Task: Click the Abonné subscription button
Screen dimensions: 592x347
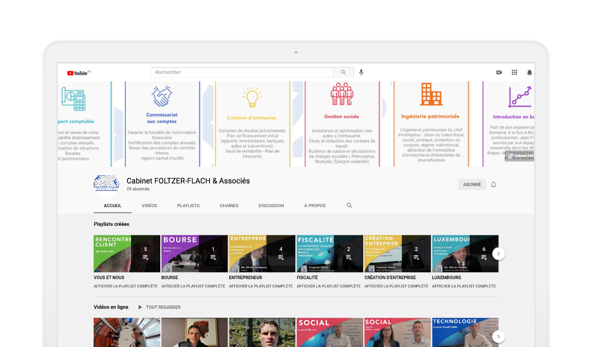Action: pyautogui.click(x=471, y=184)
